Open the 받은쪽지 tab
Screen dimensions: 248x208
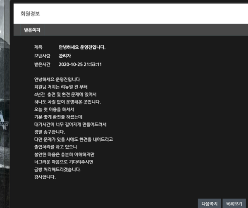(x=32, y=30)
